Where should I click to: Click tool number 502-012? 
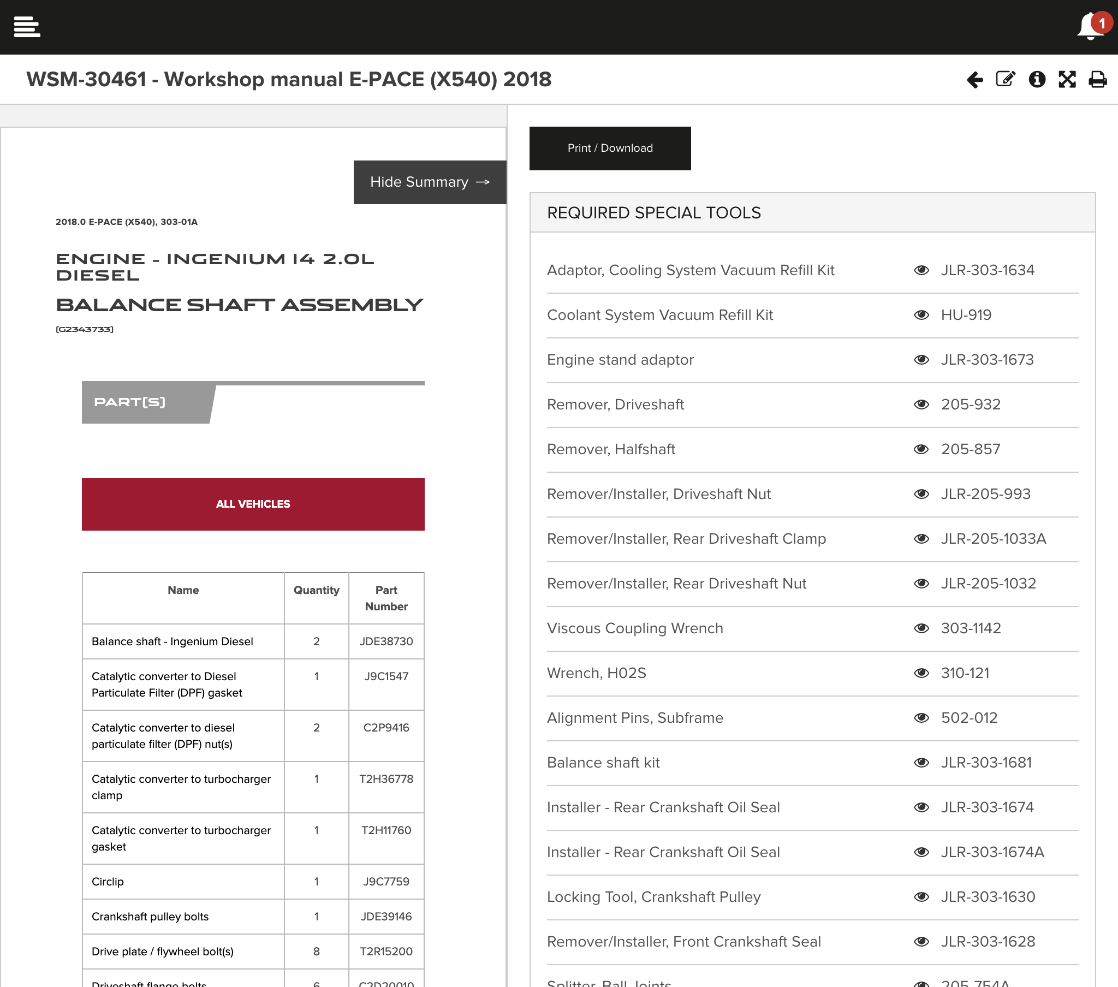pos(969,718)
